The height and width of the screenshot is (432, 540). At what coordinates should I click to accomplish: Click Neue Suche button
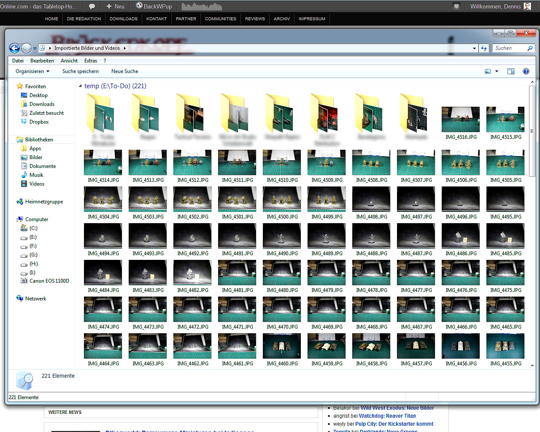124,71
